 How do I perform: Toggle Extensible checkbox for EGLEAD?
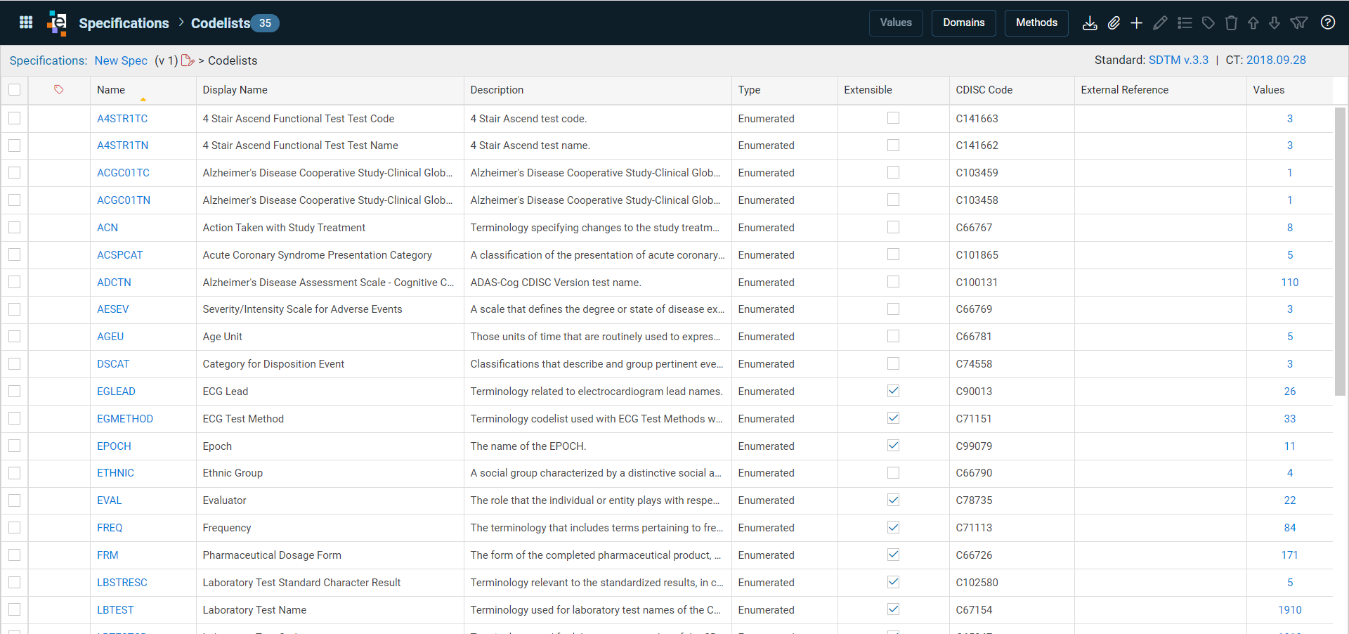click(893, 391)
